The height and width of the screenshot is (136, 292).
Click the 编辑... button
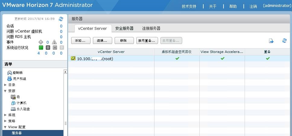tap(103, 41)
